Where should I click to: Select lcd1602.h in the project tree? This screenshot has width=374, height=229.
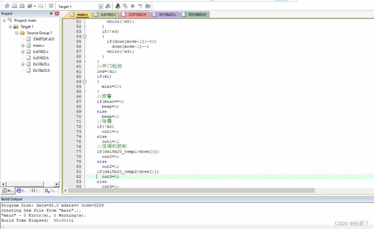[41, 58]
